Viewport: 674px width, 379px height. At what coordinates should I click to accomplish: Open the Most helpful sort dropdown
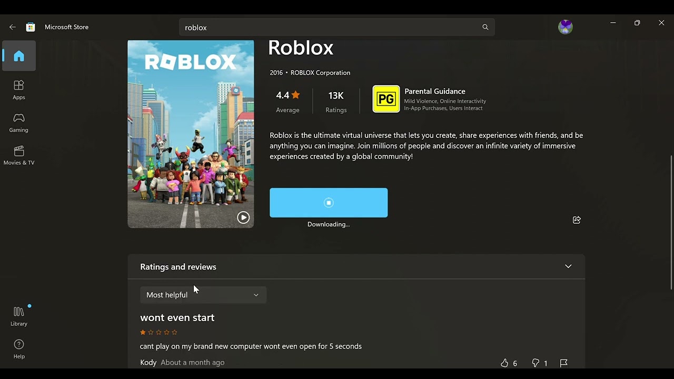point(203,295)
